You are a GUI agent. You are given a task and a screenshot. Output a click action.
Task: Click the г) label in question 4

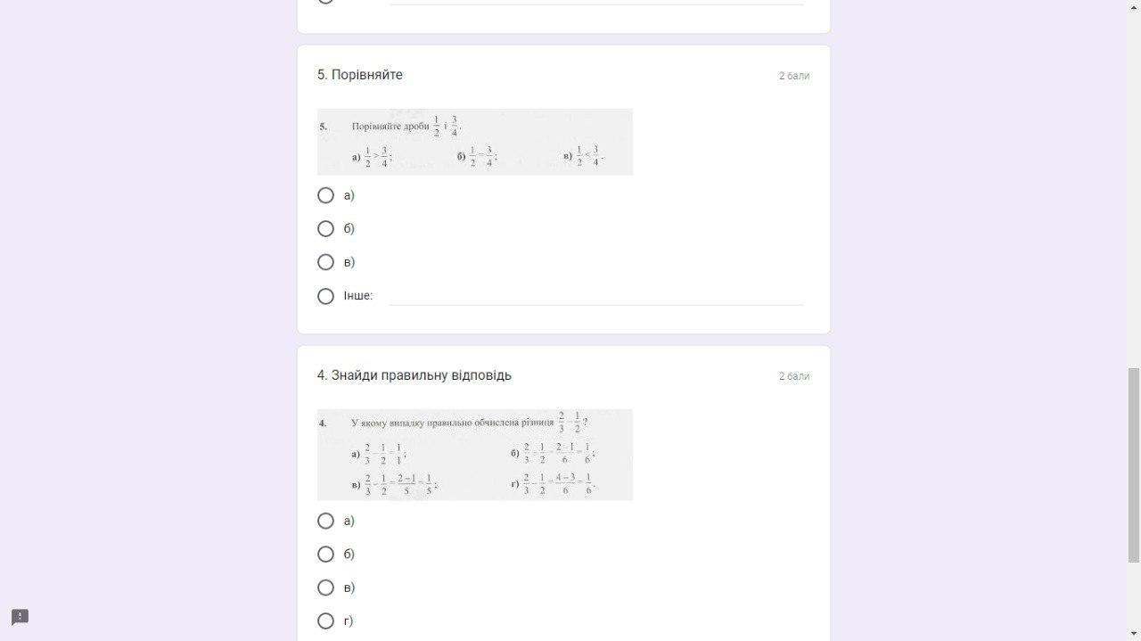pyautogui.click(x=349, y=621)
